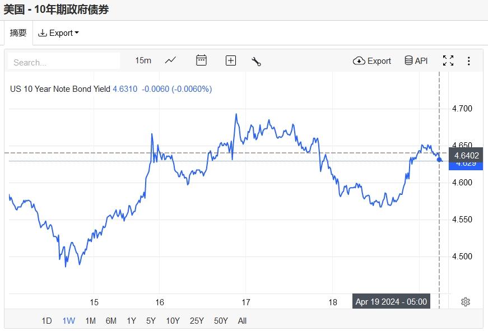Open the calendar date range picker
488x331 pixels.
coord(201,60)
